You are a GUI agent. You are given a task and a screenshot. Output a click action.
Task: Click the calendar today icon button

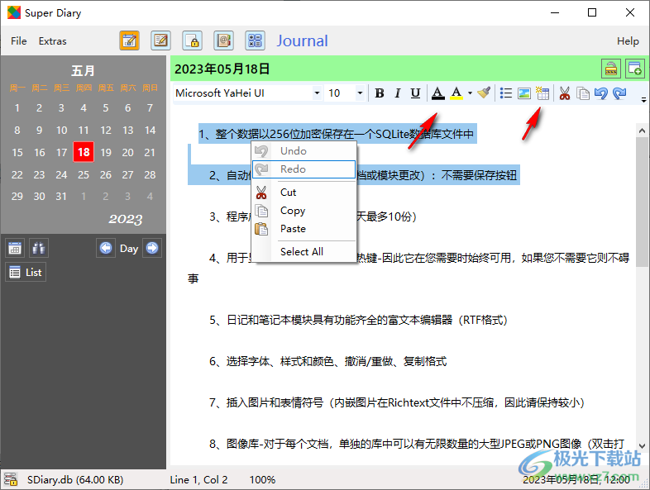click(15, 248)
